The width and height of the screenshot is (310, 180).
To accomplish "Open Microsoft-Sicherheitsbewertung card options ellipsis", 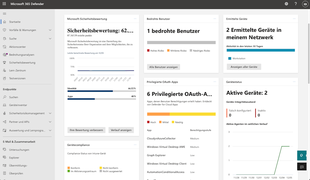I will pos(135,19).
